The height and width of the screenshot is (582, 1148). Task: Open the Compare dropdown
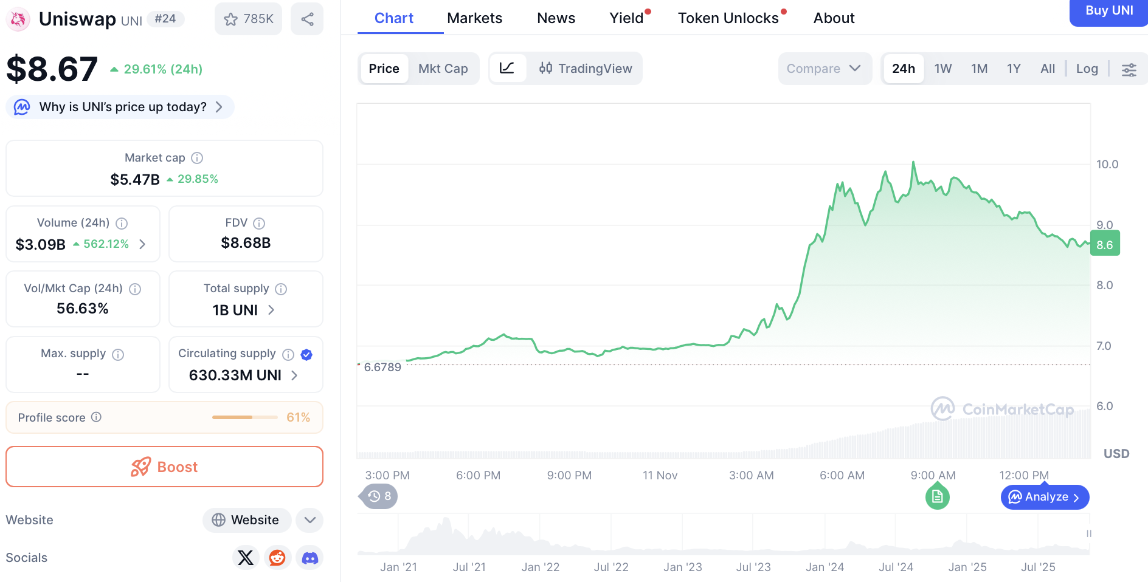824,69
